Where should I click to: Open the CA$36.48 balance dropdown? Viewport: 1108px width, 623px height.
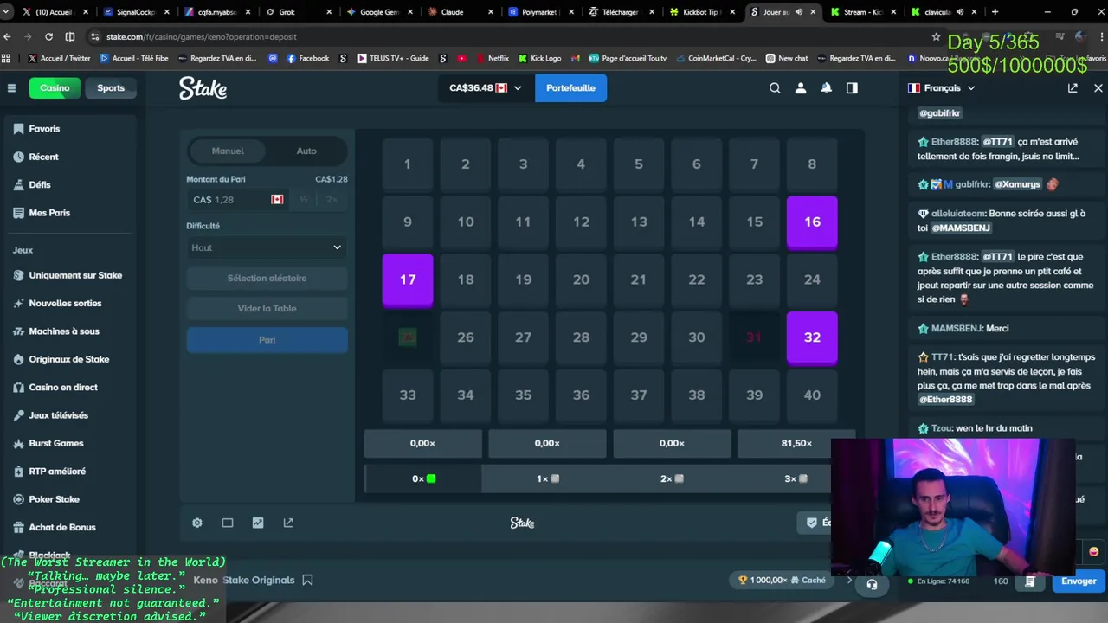coord(486,87)
